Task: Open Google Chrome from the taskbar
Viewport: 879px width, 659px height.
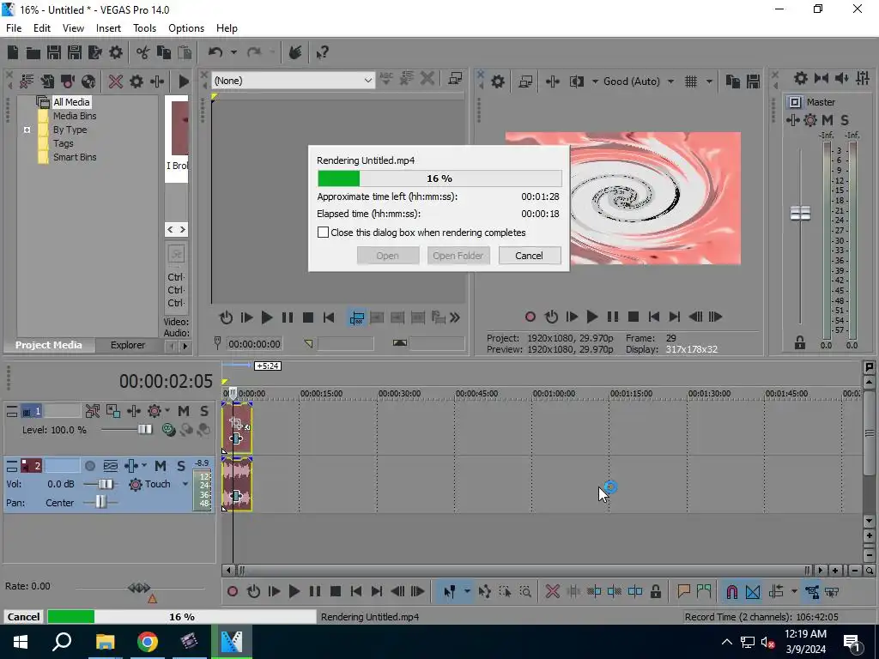Action: point(148,642)
